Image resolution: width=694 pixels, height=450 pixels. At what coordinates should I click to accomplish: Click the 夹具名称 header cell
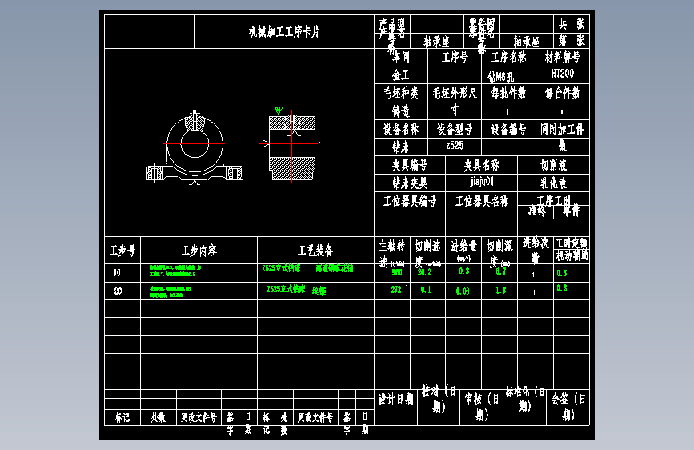coord(482,165)
